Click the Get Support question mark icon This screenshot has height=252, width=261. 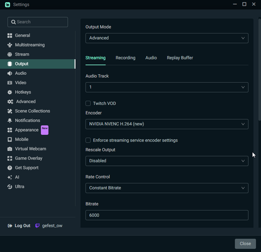[x=10, y=168]
